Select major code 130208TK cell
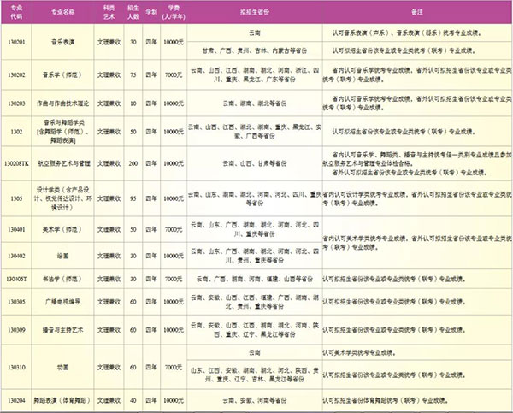Image resolution: width=513 pixels, height=413 pixels. [16, 162]
